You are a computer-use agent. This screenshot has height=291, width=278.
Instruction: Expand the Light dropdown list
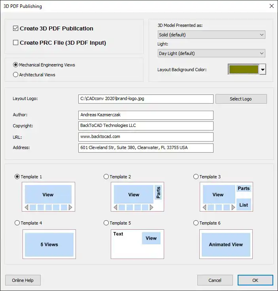(212, 53)
